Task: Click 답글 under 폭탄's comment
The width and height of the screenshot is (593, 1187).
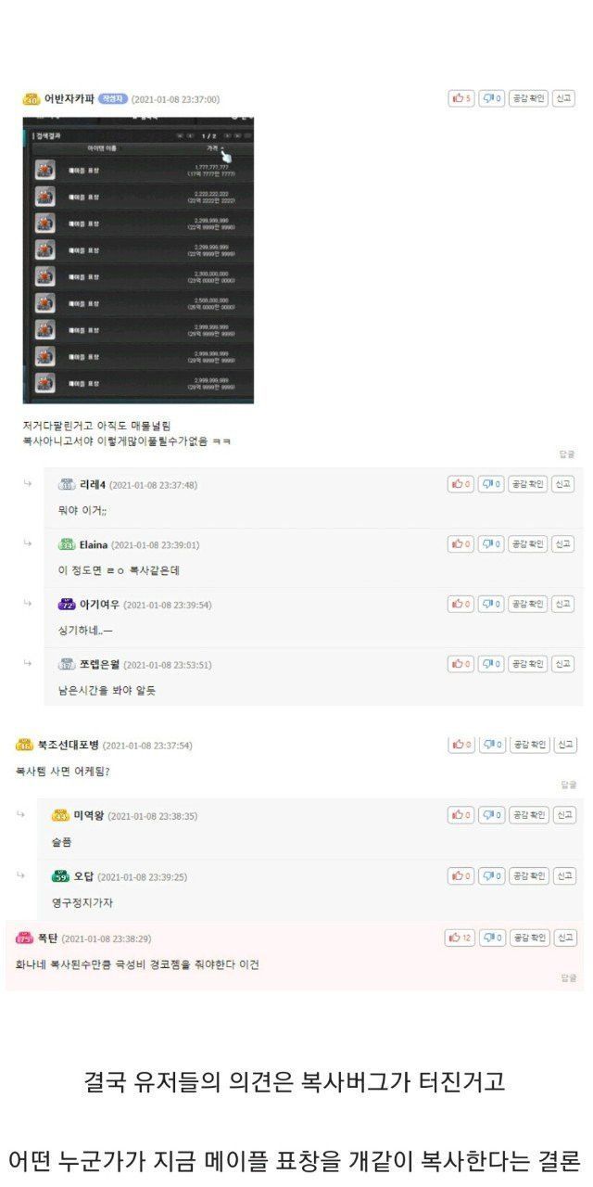Action: pyautogui.click(x=567, y=978)
